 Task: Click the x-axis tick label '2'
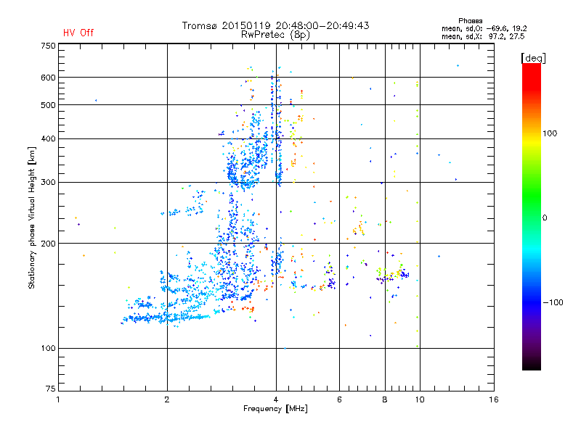167,399
